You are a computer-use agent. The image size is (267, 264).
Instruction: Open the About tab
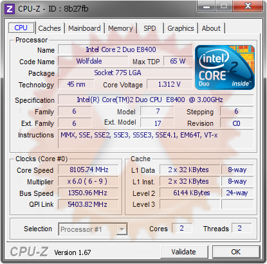pos(211,28)
